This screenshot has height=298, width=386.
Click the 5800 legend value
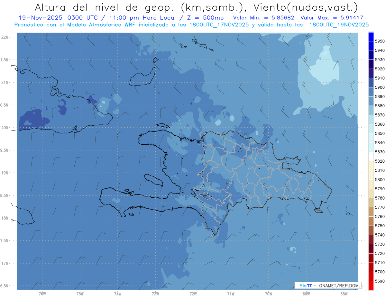pos(380,180)
